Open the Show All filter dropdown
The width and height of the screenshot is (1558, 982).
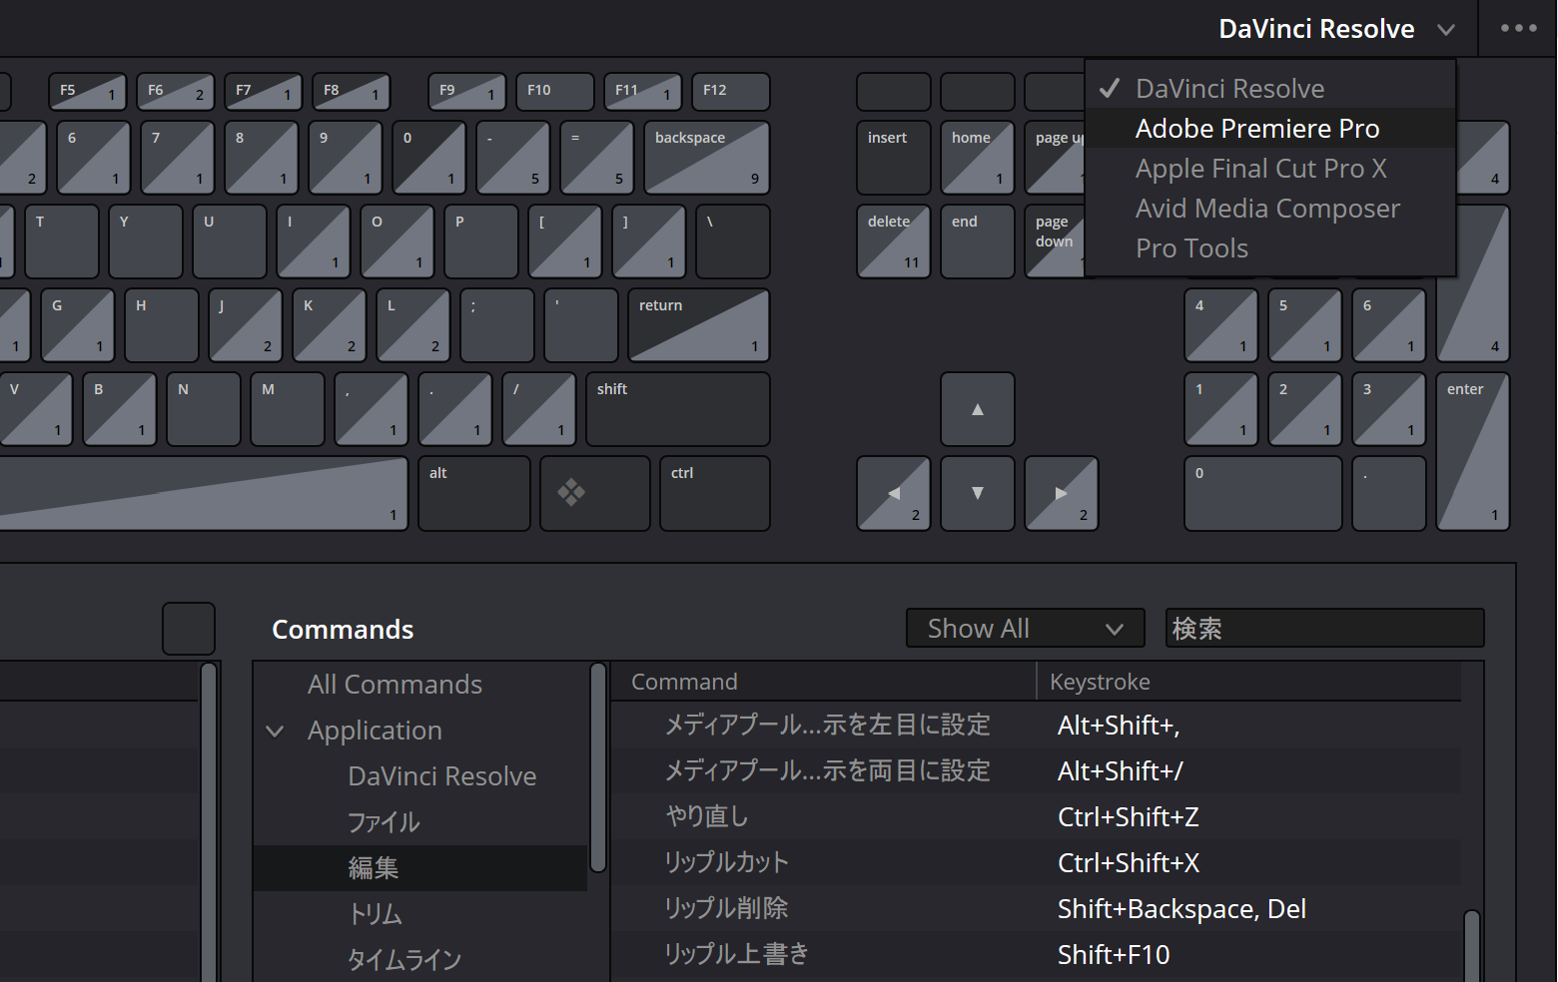click(1026, 629)
